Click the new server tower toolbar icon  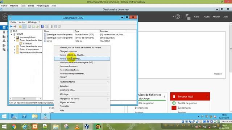coord(51,26)
